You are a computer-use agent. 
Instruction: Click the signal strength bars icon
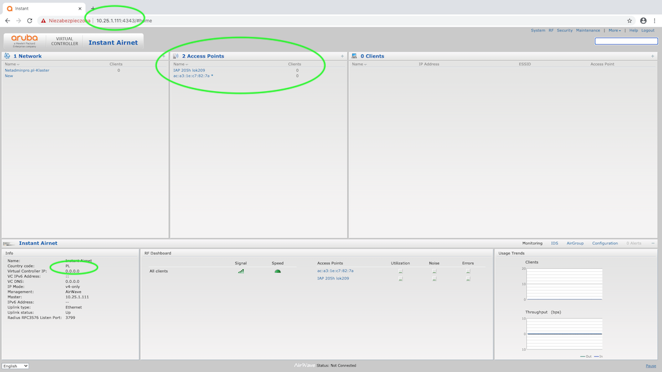[x=241, y=271]
